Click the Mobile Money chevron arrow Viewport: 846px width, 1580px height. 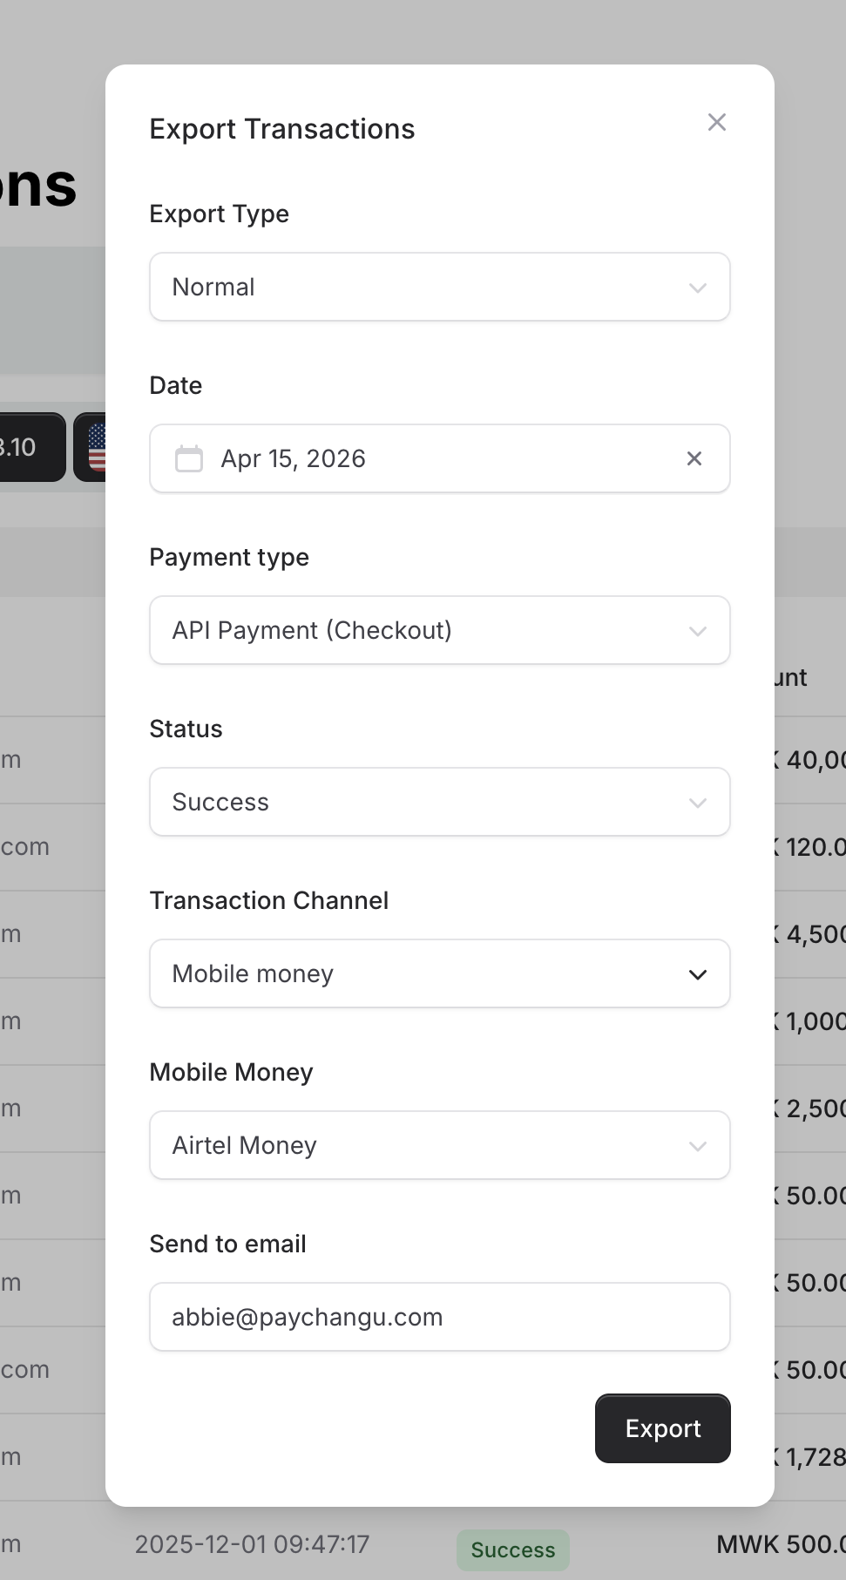point(698,1146)
